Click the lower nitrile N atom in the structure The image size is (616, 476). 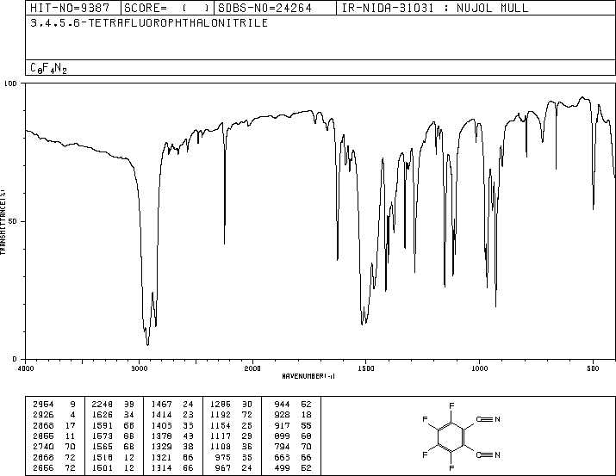[x=497, y=454]
